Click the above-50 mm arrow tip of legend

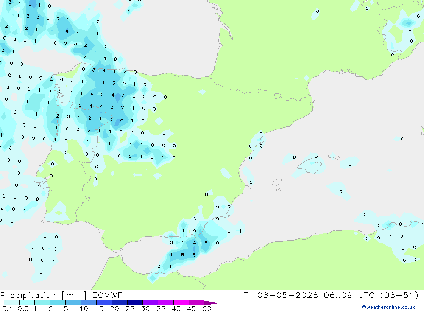point(212,303)
